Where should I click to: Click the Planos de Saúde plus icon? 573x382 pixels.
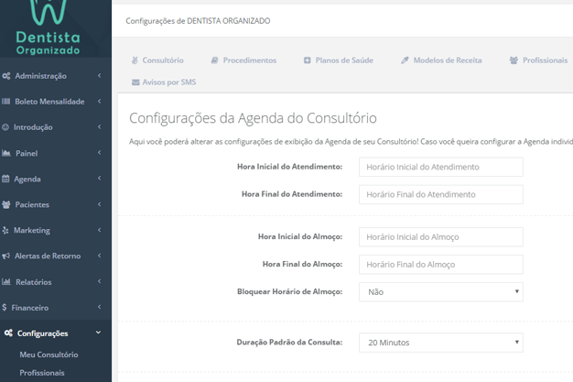(308, 60)
